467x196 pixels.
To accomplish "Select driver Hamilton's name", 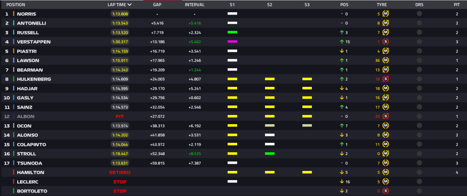I will (31, 172).
